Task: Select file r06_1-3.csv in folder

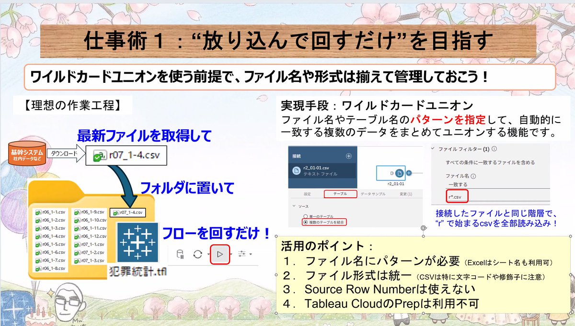Action: (x=50, y=228)
